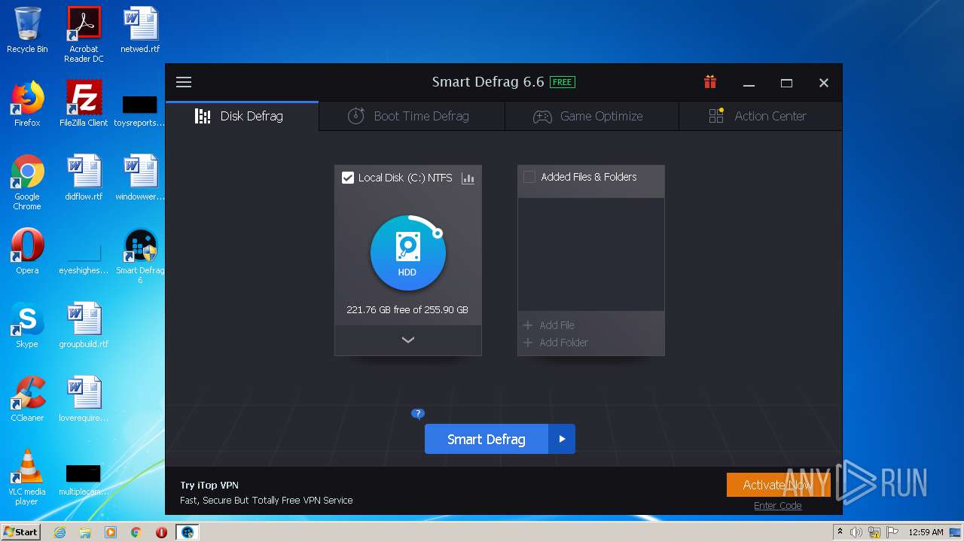Click media player icon in taskbar
Image resolution: width=964 pixels, height=542 pixels.
coord(111,532)
